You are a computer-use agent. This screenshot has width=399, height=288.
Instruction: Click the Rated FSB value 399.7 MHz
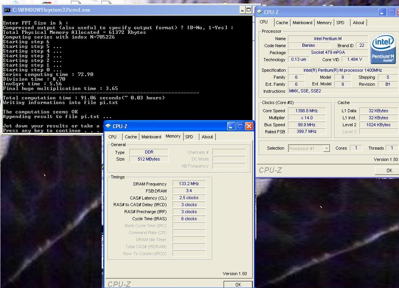coord(306,132)
